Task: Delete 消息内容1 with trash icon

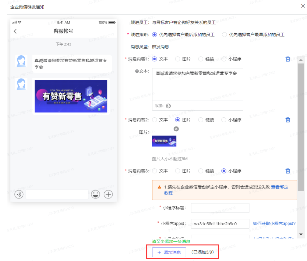Action: click(288, 59)
